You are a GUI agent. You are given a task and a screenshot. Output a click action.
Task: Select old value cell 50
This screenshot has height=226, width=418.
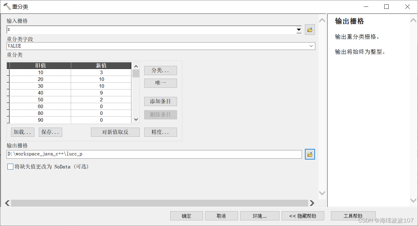(41, 100)
